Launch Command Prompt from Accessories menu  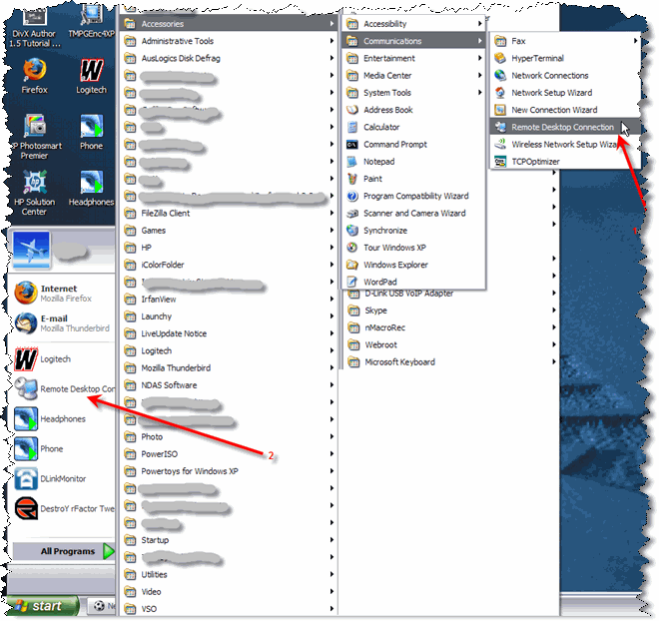(394, 145)
